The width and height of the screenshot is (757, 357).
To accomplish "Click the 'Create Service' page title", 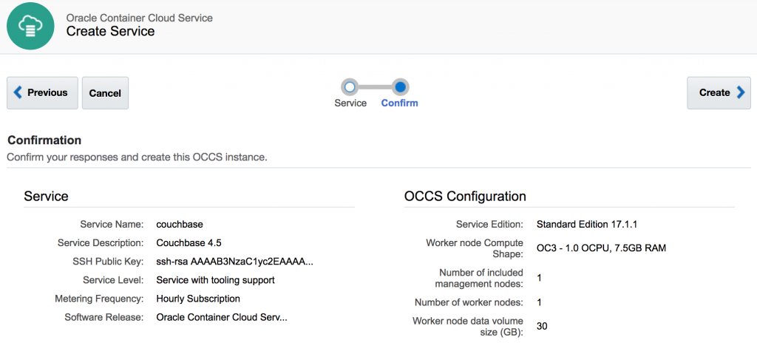I will click(111, 31).
